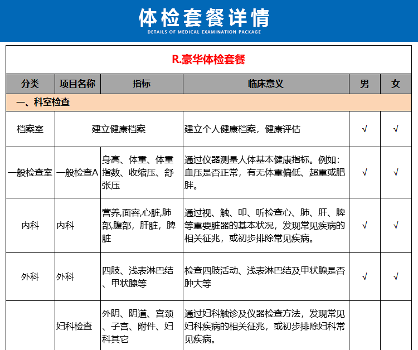The width and height of the screenshot is (418, 350).
Task: Select the 一、科室检查 section row
Action: coord(43,103)
